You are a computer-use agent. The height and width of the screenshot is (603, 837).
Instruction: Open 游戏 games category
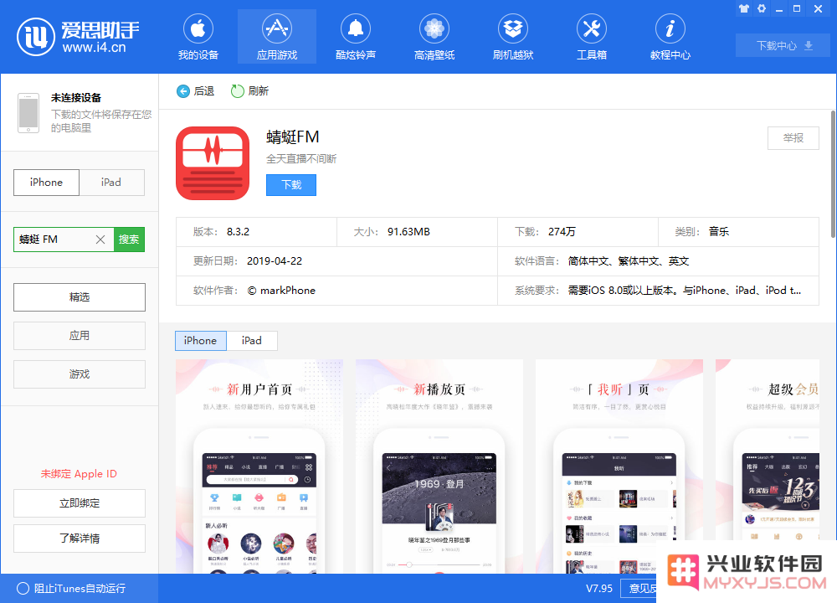[80, 374]
